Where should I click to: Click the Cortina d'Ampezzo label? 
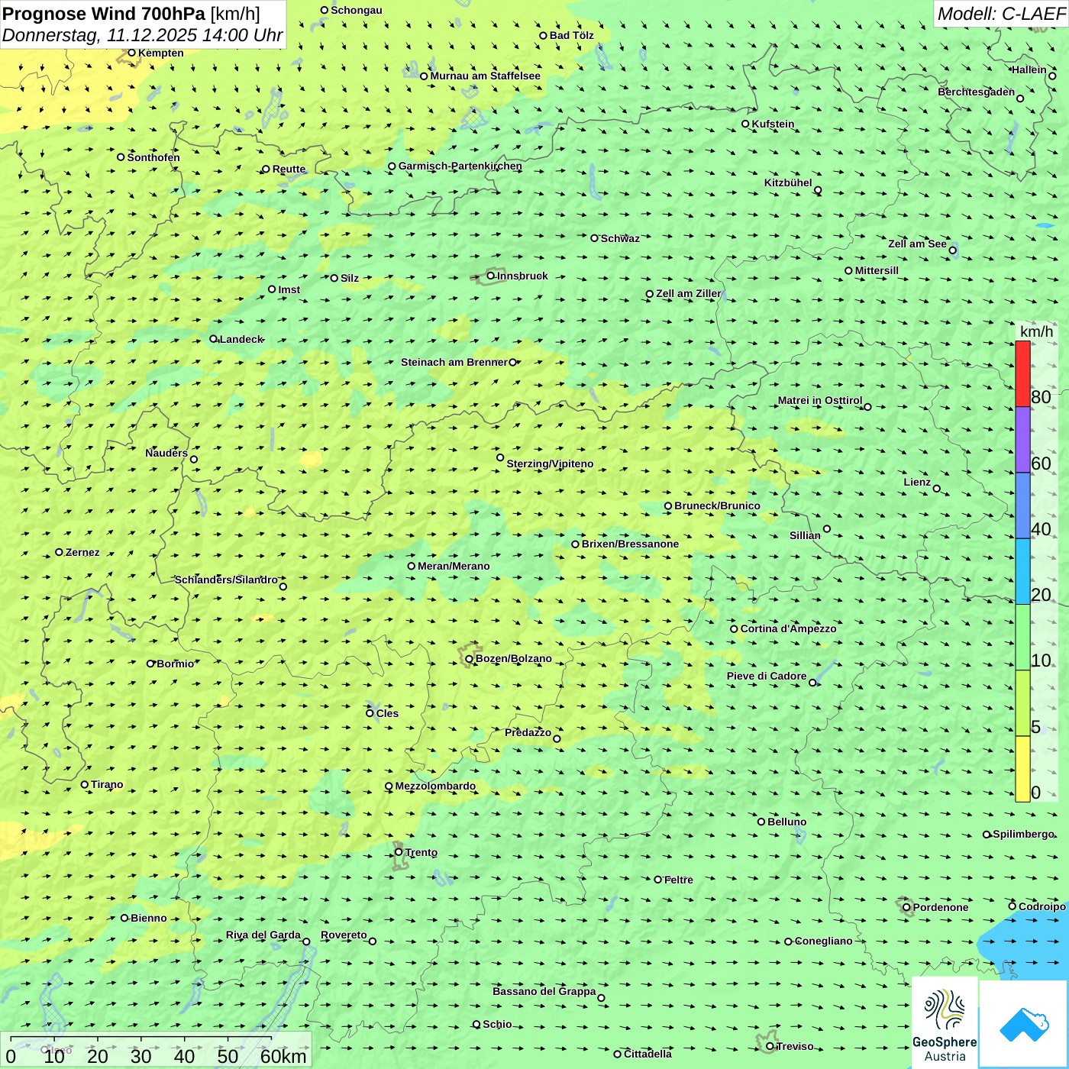click(x=789, y=628)
